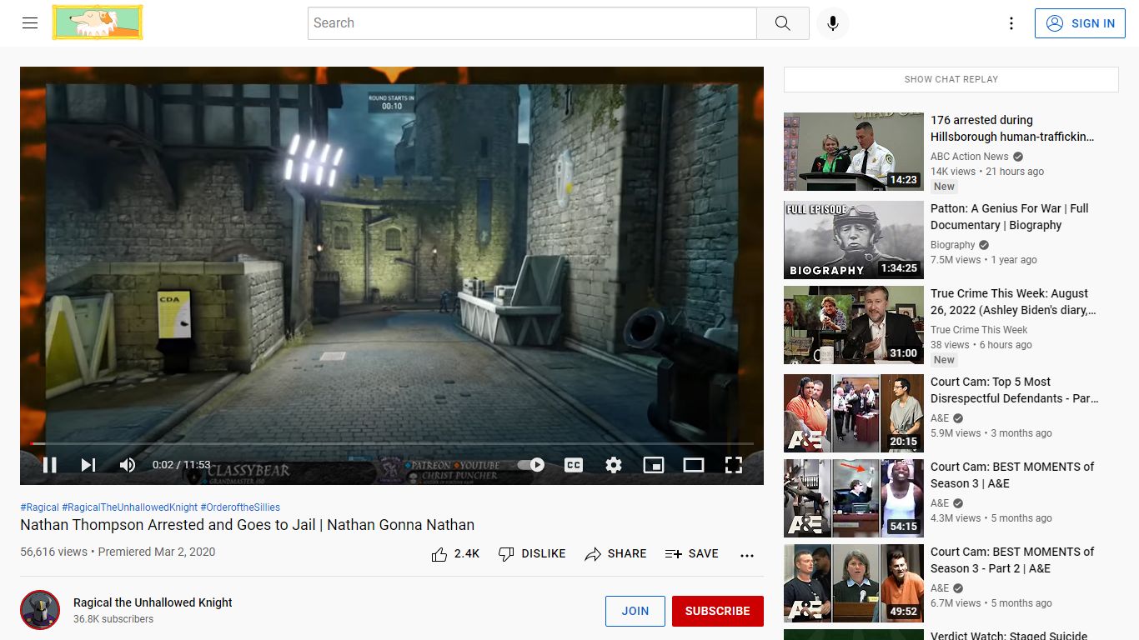Skip to the next video
Image resolution: width=1139 pixels, height=640 pixels.
click(x=88, y=465)
